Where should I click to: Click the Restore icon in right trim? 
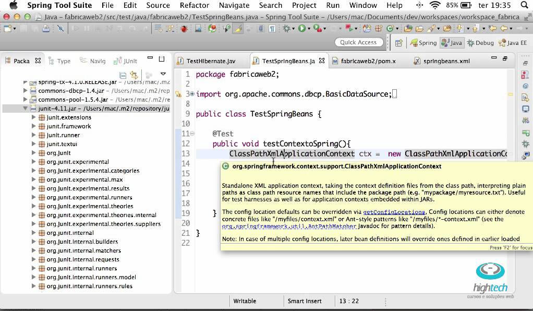tap(525, 63)
